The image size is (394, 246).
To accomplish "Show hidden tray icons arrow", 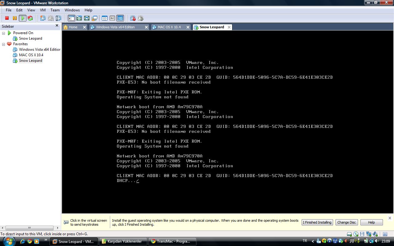I will click(313, 241).
